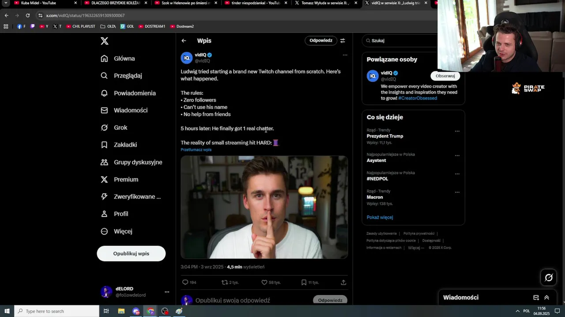Open Wiadomości in the left sidebar
This screenshot has width=565, height=317.
[x=124, y=111]
